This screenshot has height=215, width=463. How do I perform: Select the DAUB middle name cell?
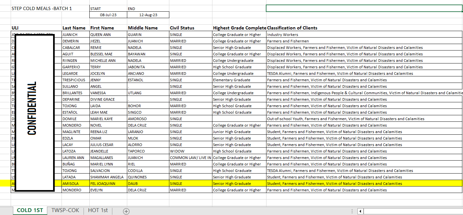click(x=148, y=184)
